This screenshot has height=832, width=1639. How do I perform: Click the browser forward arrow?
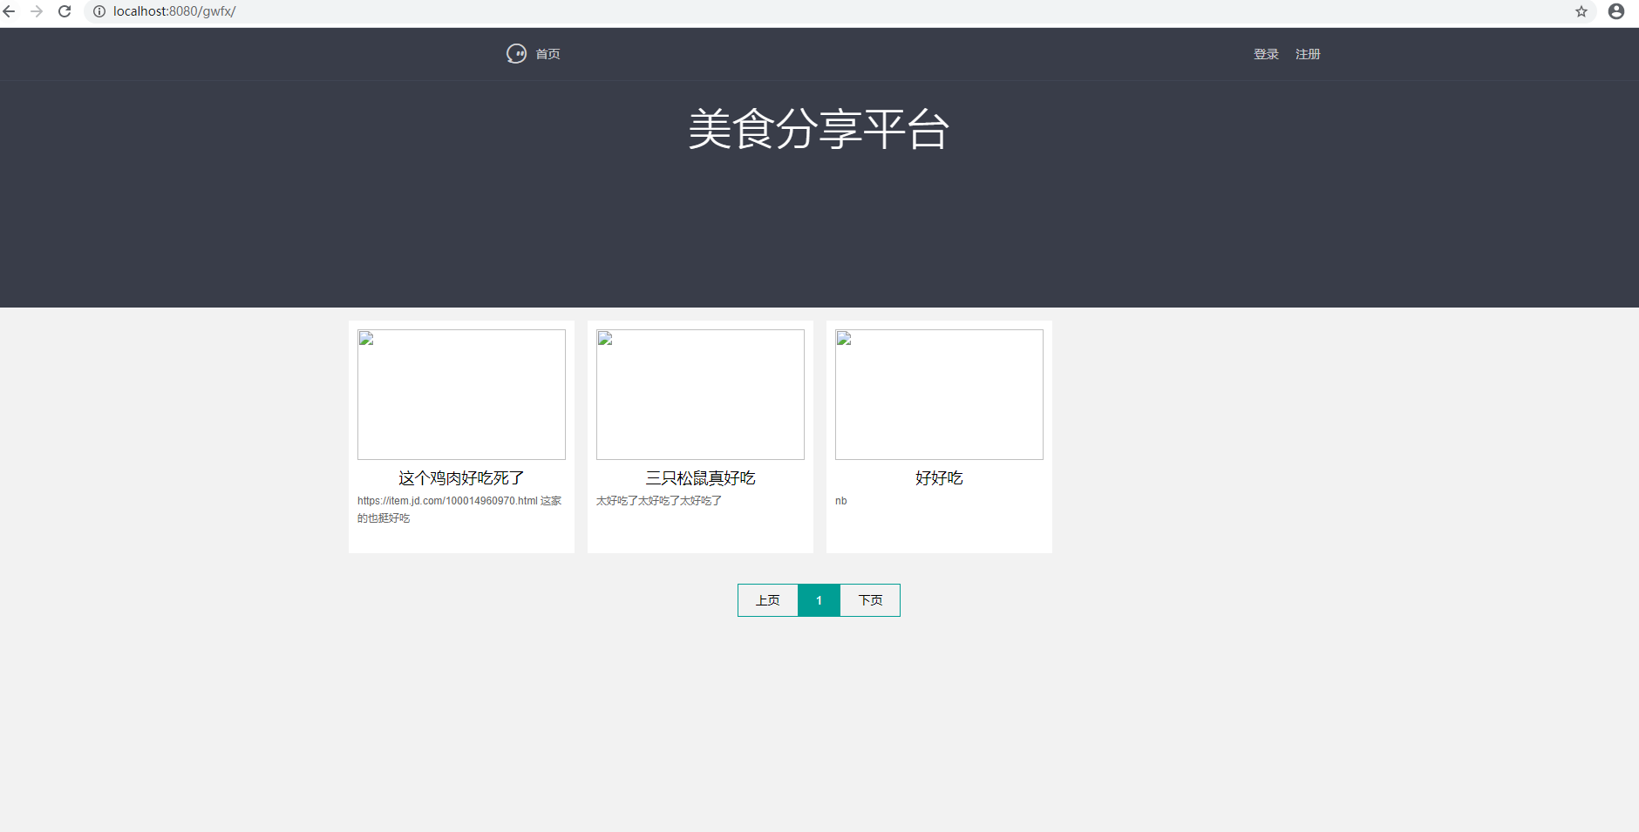(37, 11)
